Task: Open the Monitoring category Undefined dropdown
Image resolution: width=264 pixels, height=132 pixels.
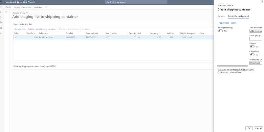Action: tap(256, 63)
